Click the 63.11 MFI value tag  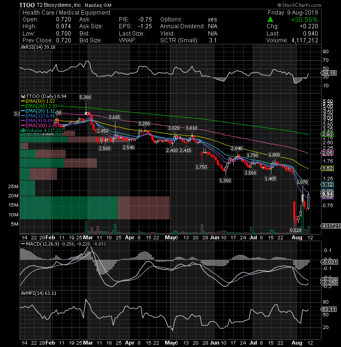pyautogui.click(x=329, y=309)
